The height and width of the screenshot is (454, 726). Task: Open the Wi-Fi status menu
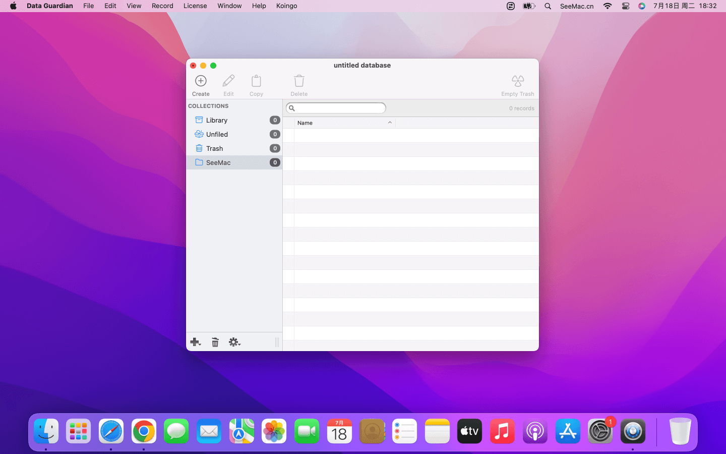point(608,6)
